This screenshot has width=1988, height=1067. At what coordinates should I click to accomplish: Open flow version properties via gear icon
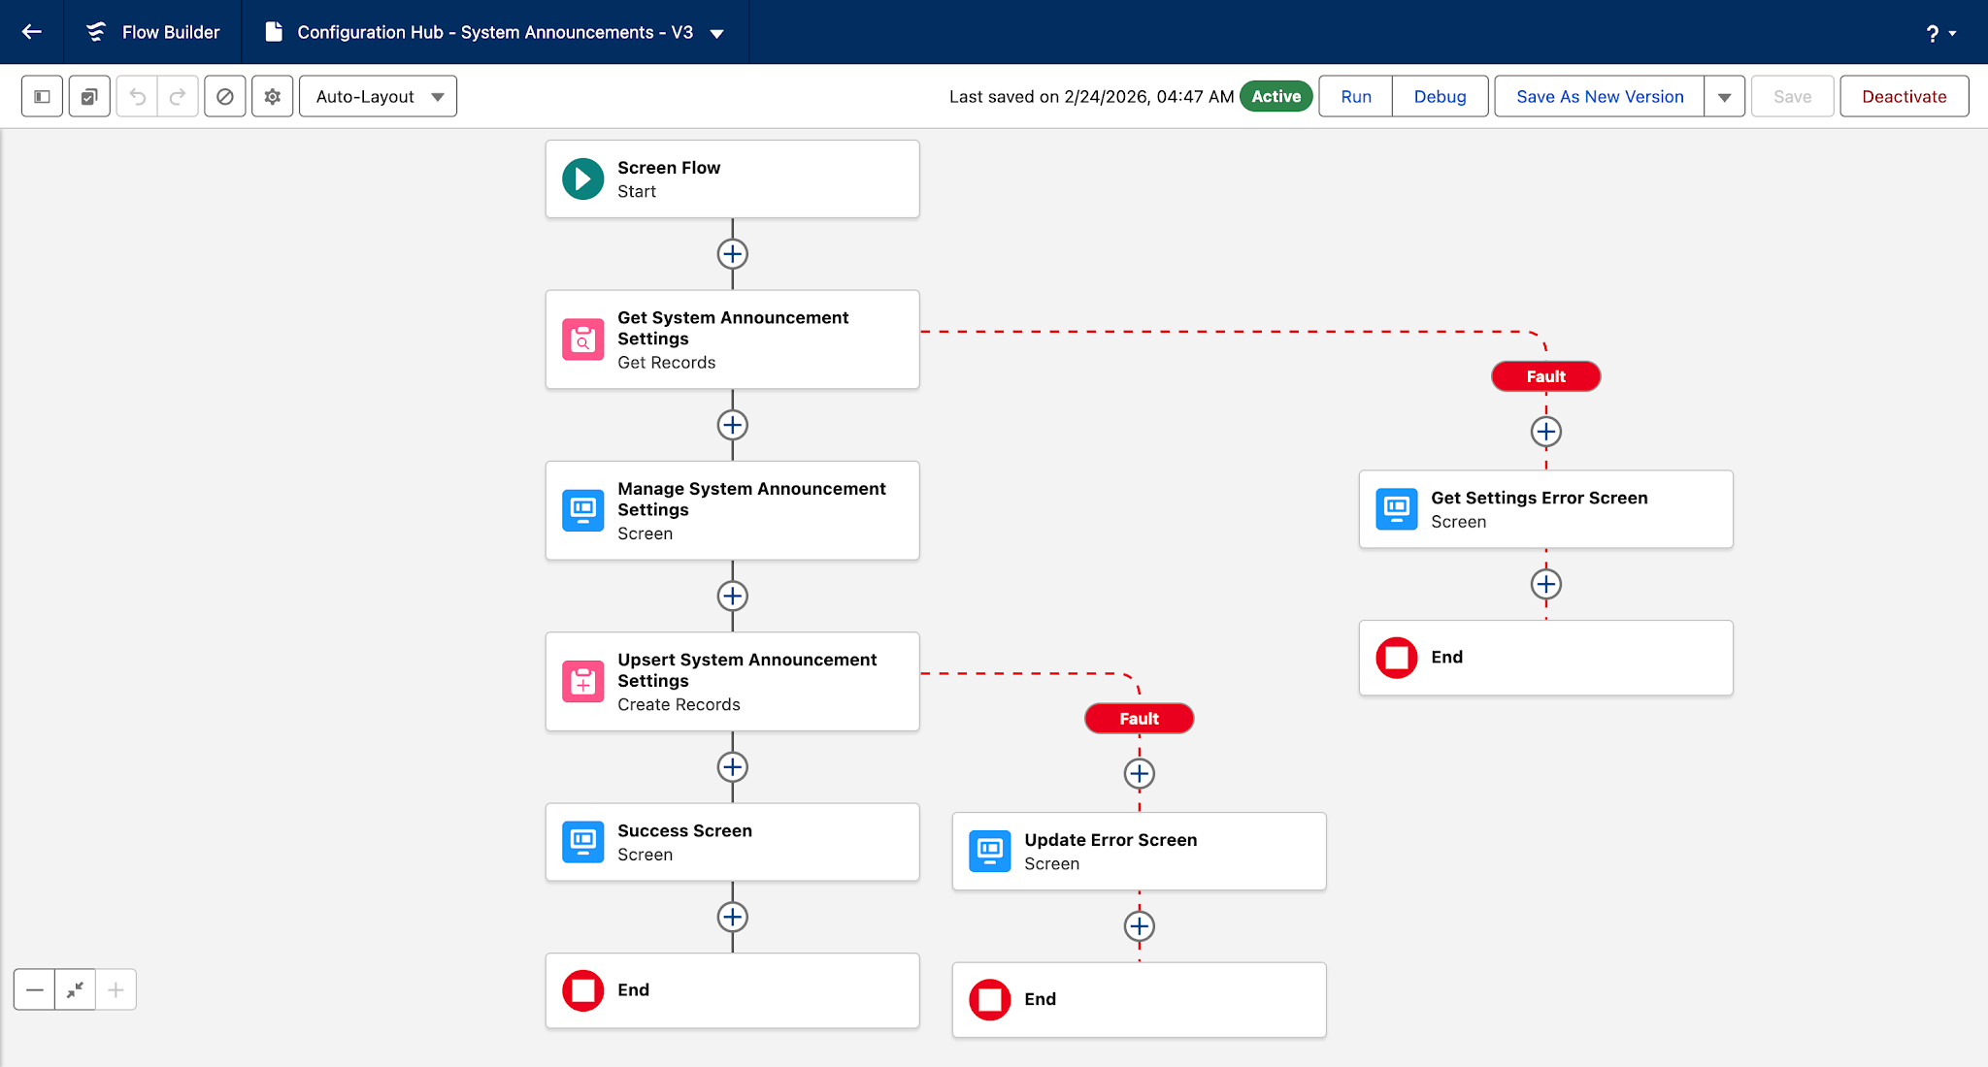[x=272, y=96]
